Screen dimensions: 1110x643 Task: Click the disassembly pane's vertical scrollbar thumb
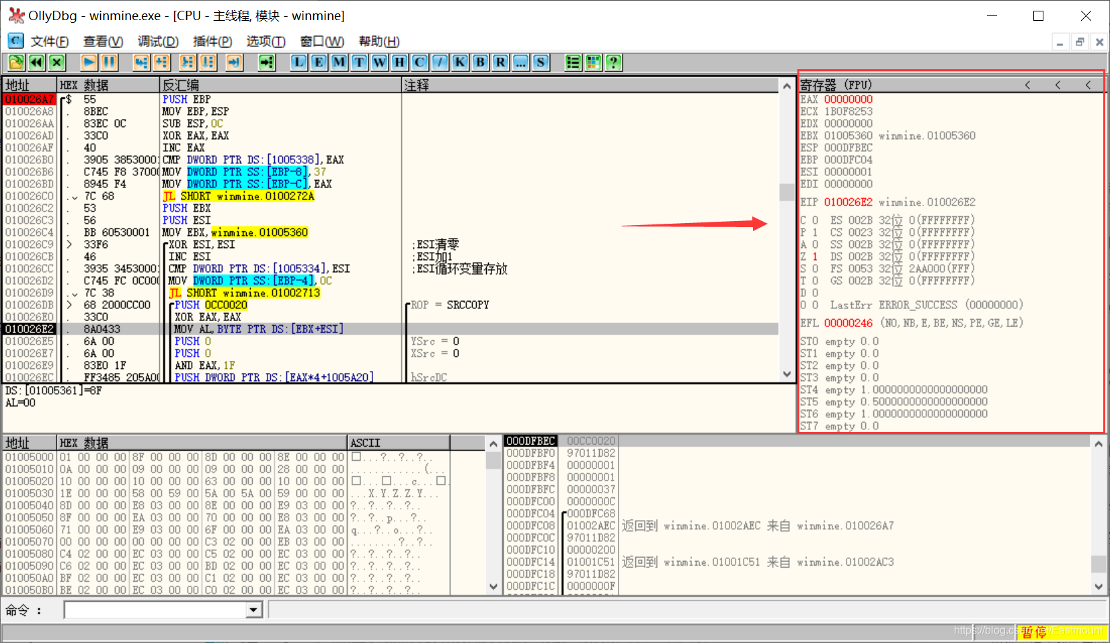(x=787, y=192)
